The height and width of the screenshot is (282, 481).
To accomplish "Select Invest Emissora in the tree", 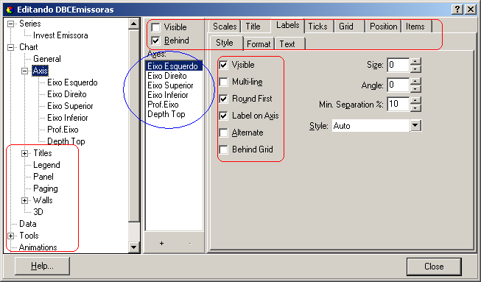I will click(x=60, y=35).
